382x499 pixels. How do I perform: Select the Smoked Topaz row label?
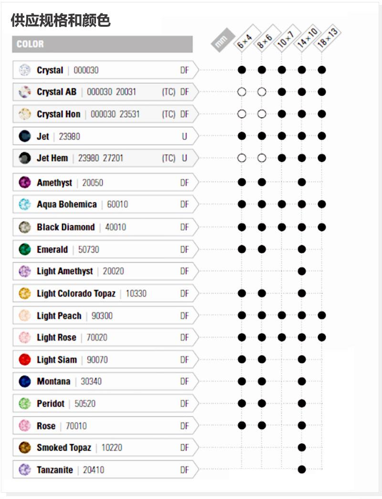tap(64, 448)
